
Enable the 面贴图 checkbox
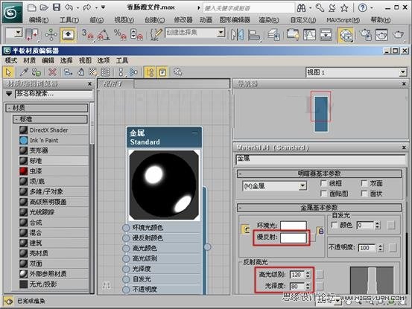[x=324, y=194]
